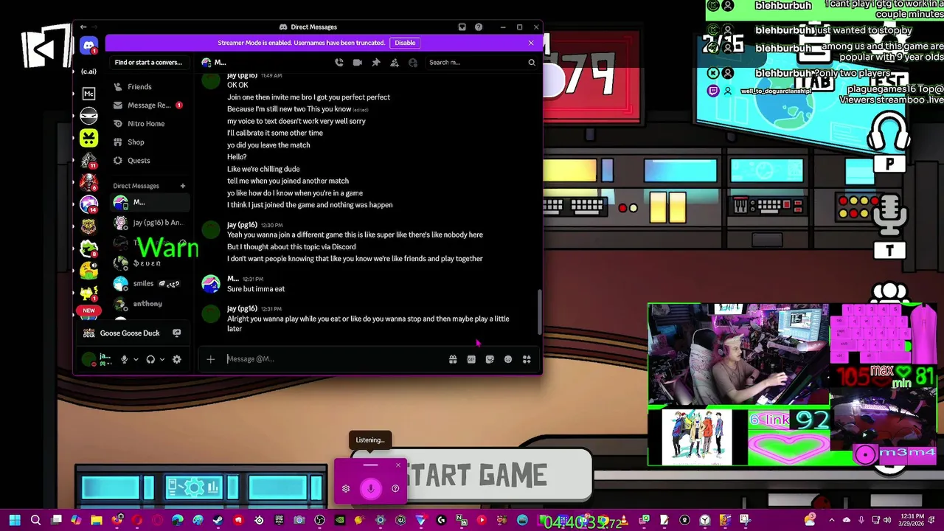
Task: Click the Message input box
Action: point(336,359)
